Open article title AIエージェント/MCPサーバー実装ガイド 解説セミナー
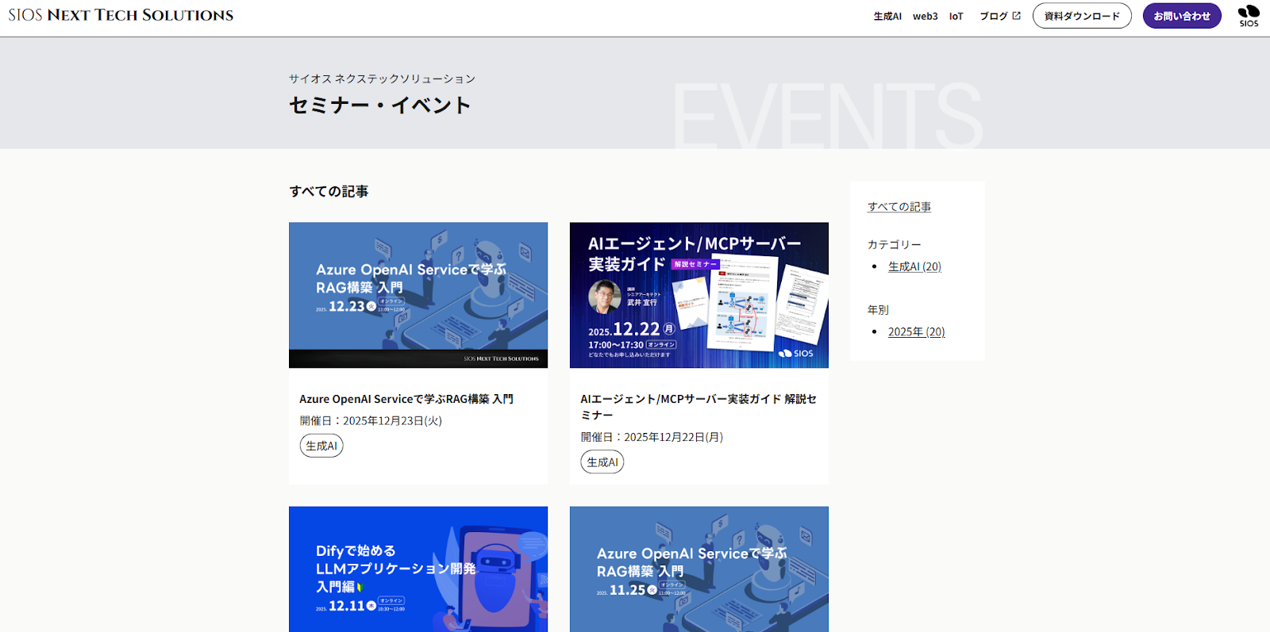1270x632 pixels. [698, 407]
